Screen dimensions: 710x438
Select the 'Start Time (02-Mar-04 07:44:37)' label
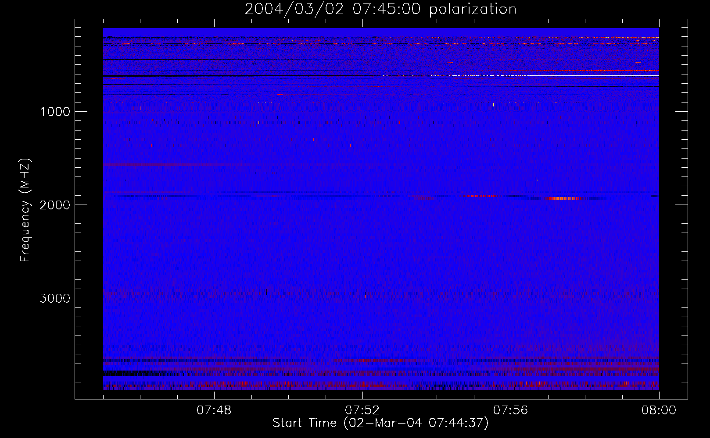click(380, 423)
